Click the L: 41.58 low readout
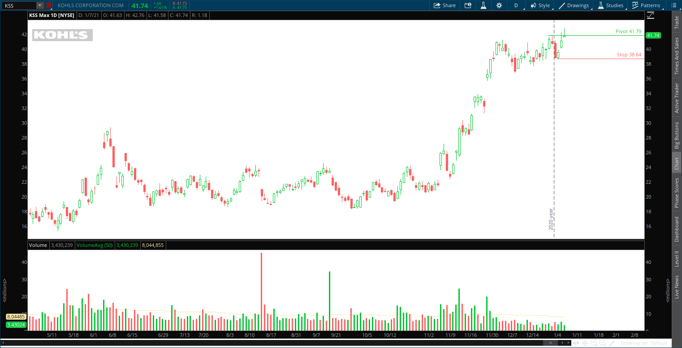Screen dimensions: 682x348 point(157,15)
